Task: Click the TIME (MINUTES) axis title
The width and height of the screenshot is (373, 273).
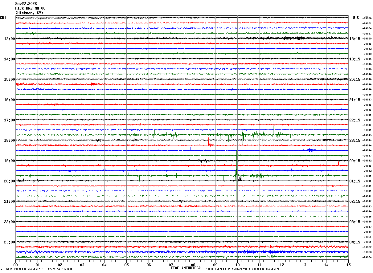Action: point(186,268)
